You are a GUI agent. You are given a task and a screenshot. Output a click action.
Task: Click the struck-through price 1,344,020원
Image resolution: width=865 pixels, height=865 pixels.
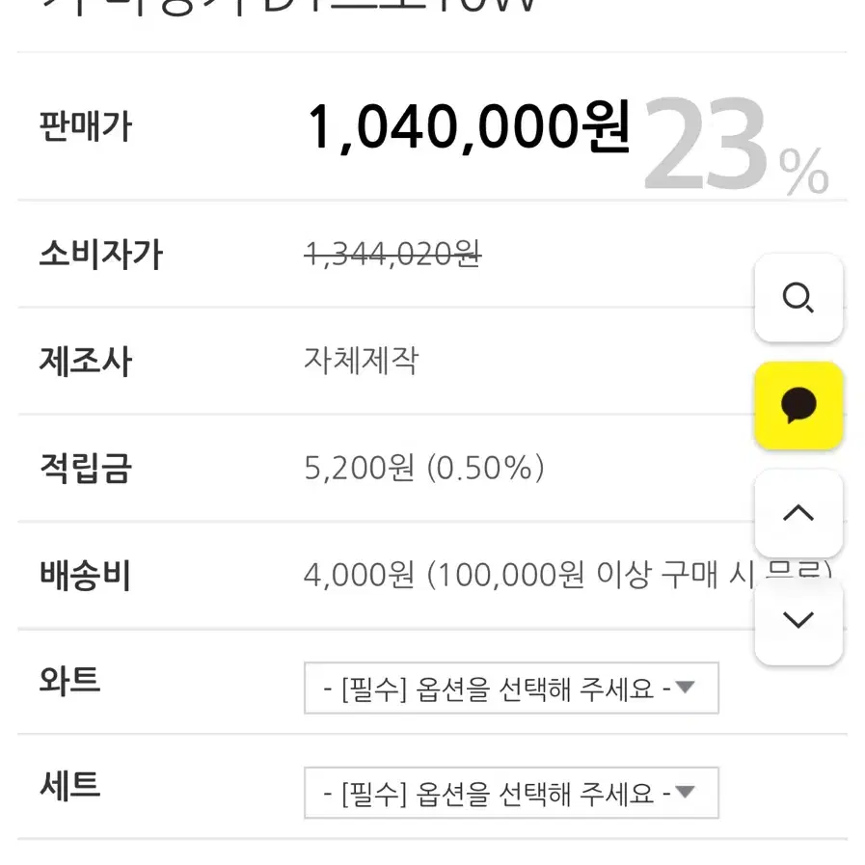(392, 255)
